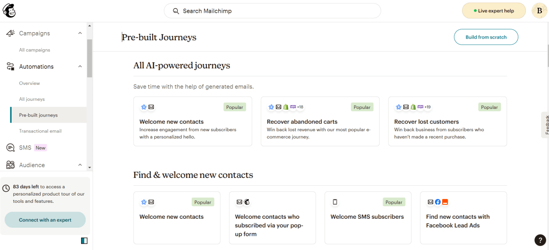Select Transactional email in the sidebar

point(40,131)
